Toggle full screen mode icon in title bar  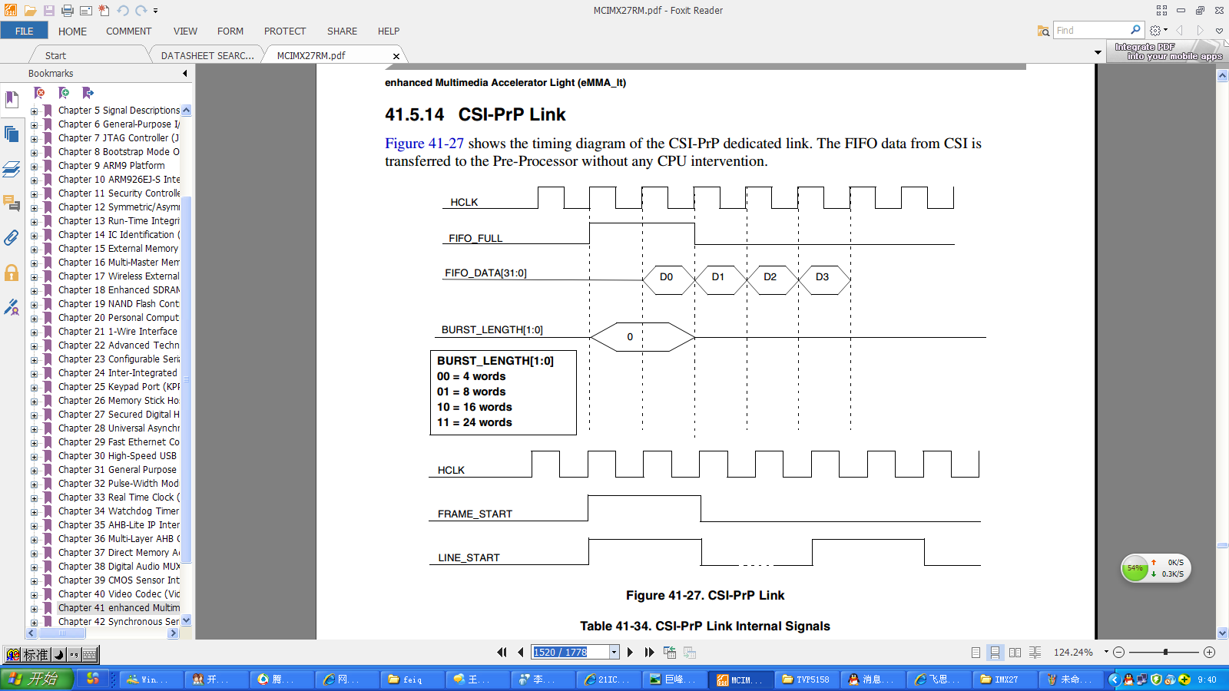point(1161,11)
